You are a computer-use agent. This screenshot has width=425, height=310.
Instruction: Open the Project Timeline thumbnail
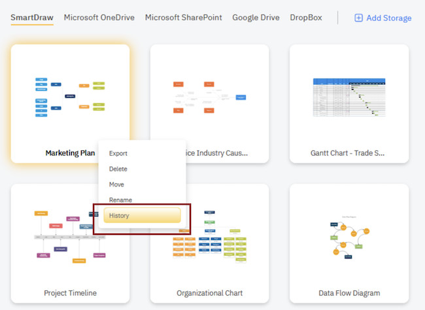coord(70,237)
